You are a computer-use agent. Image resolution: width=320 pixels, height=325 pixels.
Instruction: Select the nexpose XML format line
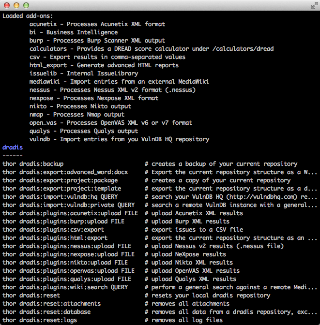coord(94,98)
